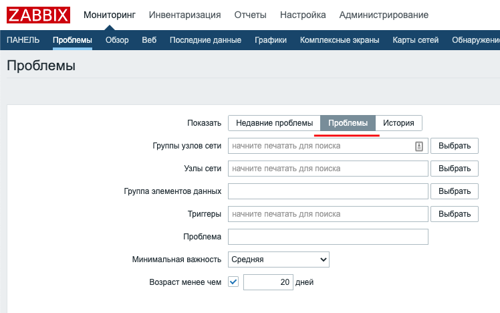Click Select button for application group
This screenshot has width=500, height=313.
click(x=455, y=191)
